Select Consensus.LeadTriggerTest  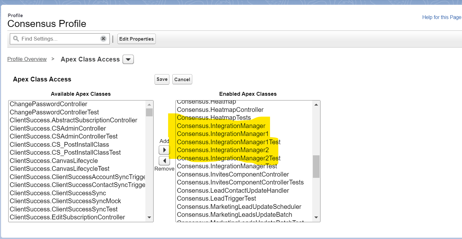coord(244,198)
